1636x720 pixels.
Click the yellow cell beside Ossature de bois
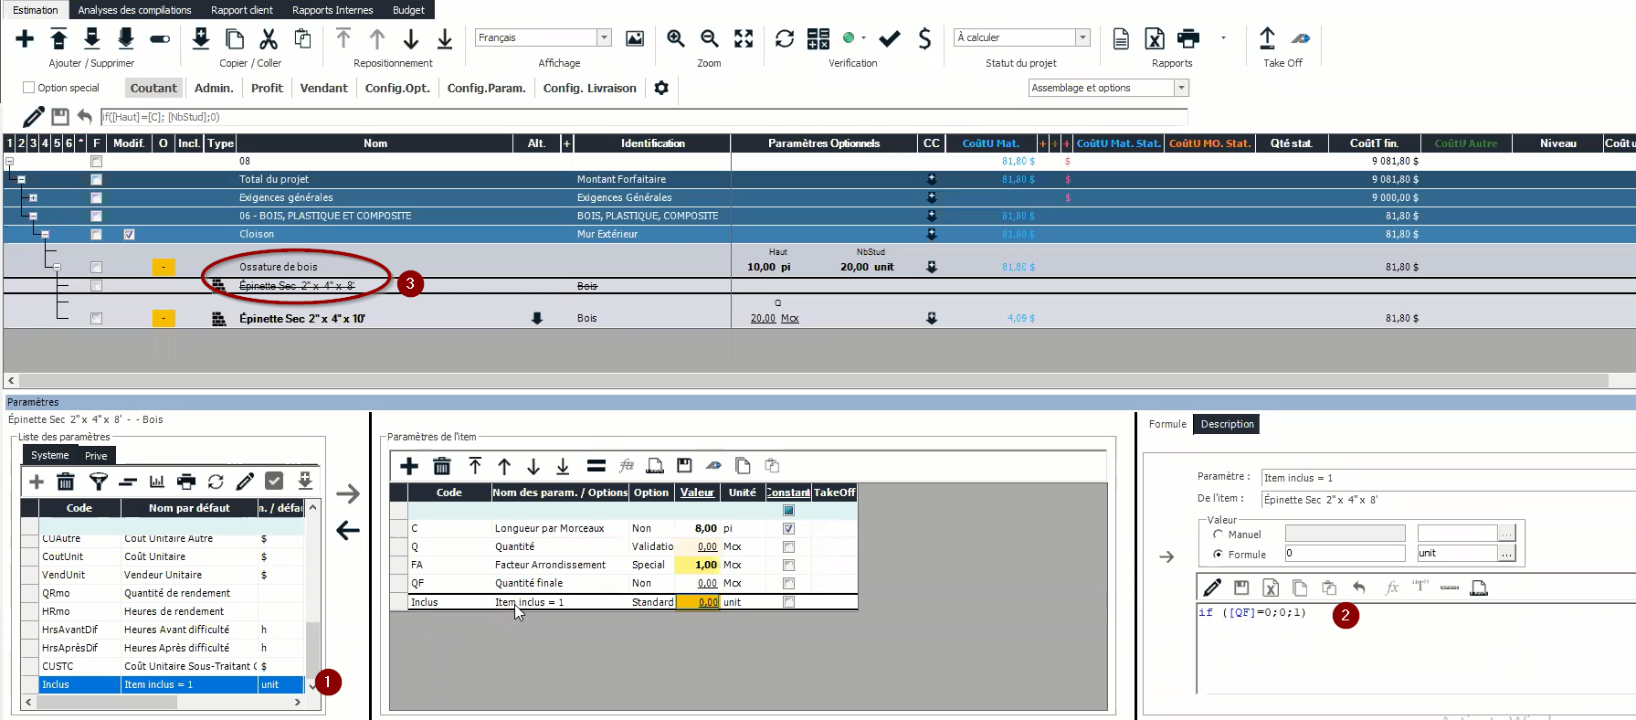point(164,267)
